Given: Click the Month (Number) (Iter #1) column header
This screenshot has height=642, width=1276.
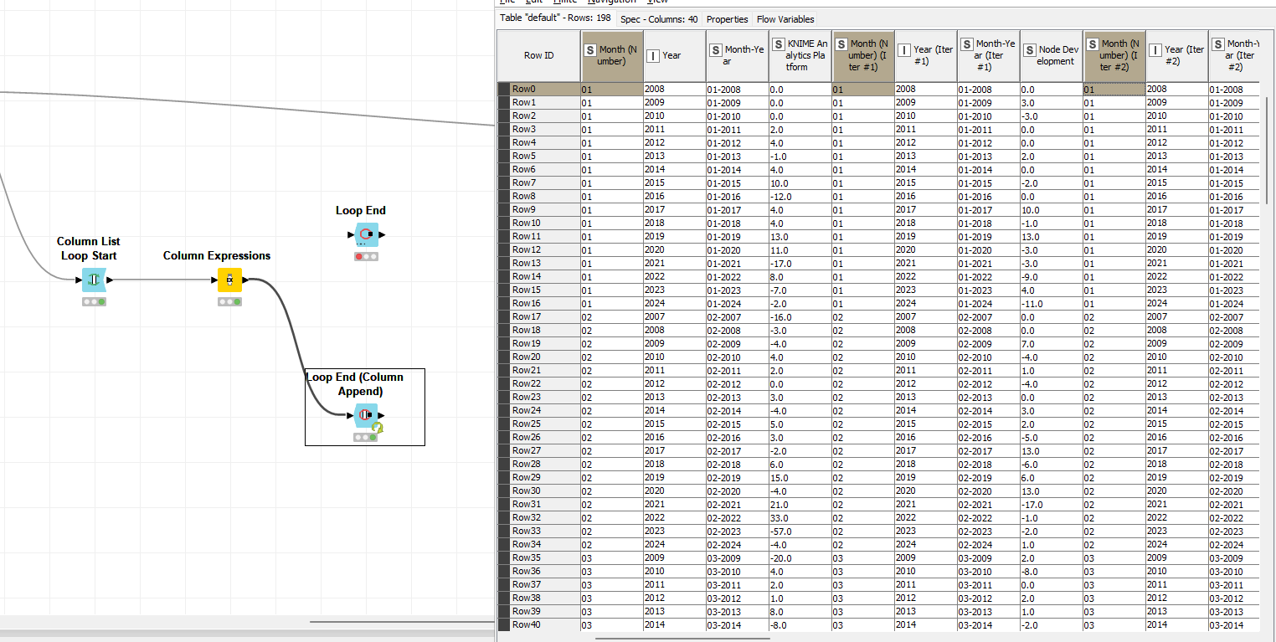Looking at the screenshot, I should (863, 55).
